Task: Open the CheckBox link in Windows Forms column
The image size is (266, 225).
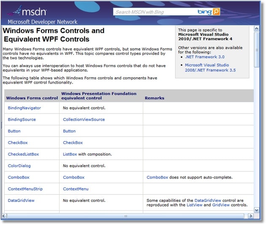Action: 18,142
